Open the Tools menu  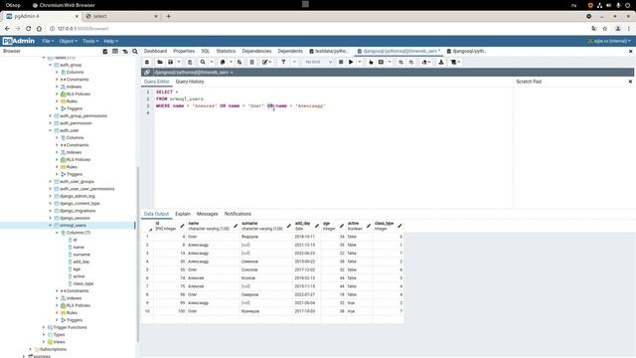[90, 41]
